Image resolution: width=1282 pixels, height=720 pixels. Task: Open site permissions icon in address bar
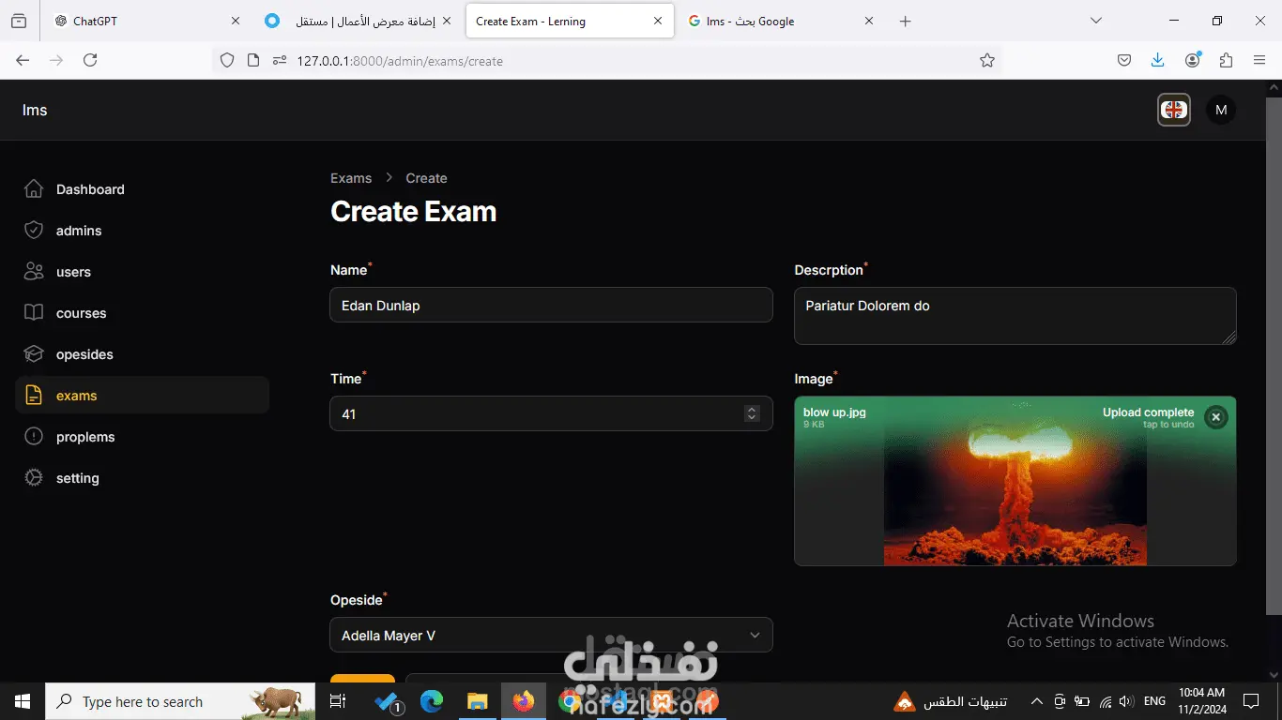[x=279, y=61]
